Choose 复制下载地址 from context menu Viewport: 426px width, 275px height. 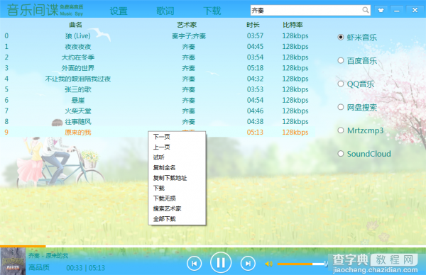coord(177,178)
